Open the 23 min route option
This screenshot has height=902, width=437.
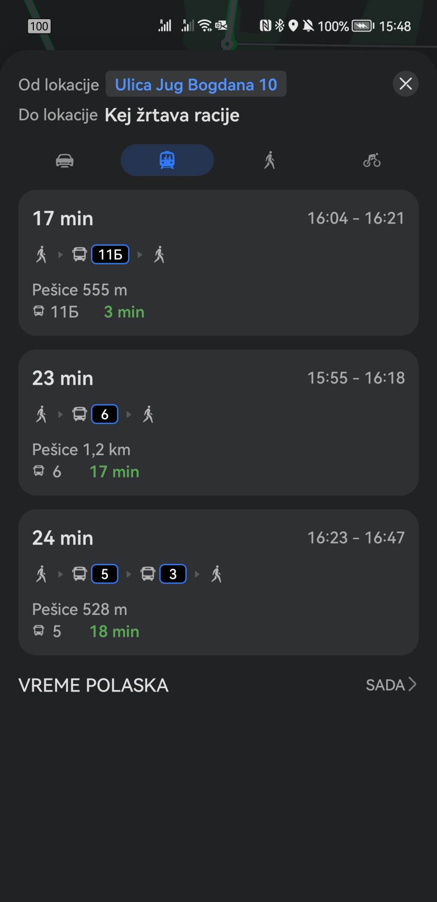(x=218, y=422)
